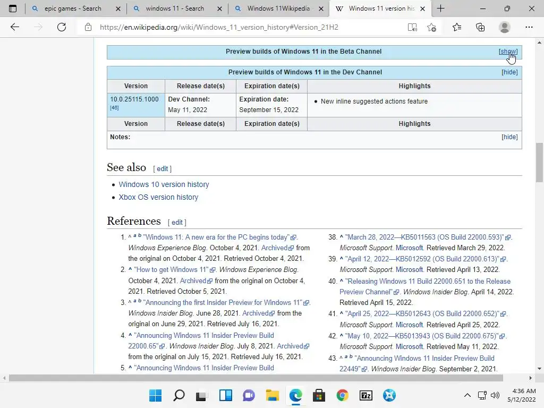Click scroll right arrow at bottom

531,378
